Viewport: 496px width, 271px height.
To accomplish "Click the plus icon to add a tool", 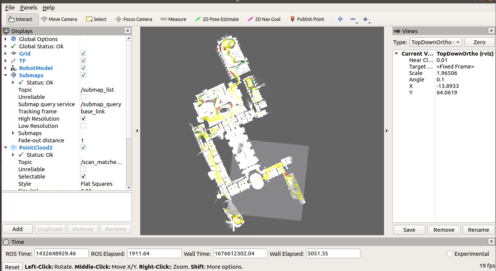I will (340, 19).
